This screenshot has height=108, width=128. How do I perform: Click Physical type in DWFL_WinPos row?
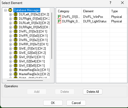(x=117, y=17)
